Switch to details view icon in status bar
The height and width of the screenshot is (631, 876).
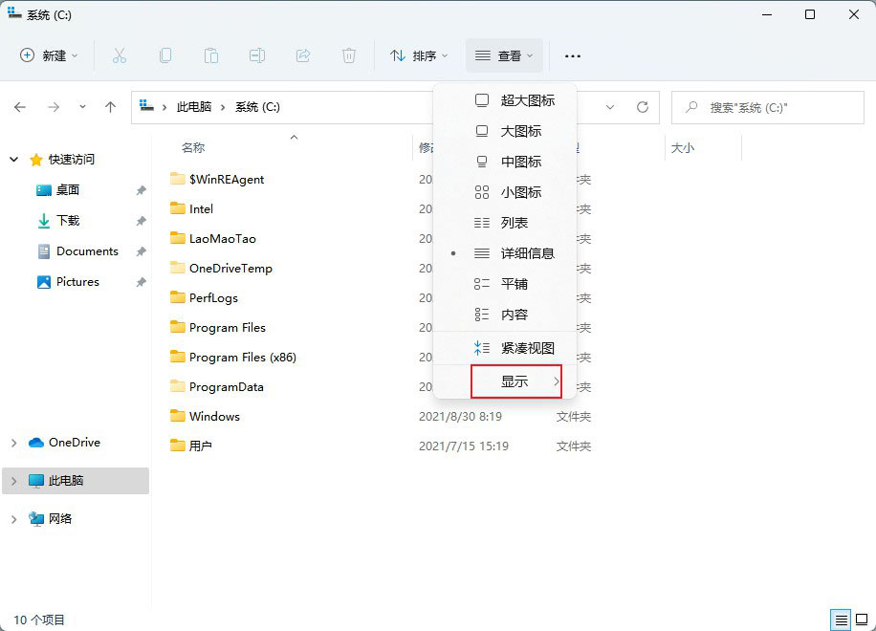[x=841, y=620]
